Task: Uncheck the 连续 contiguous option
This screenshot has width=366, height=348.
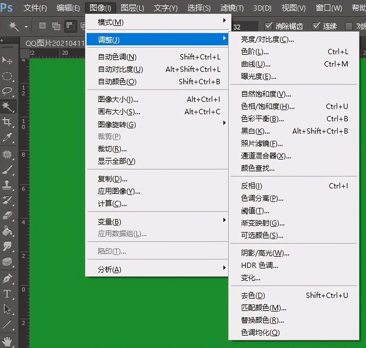Action: (316, 26)
